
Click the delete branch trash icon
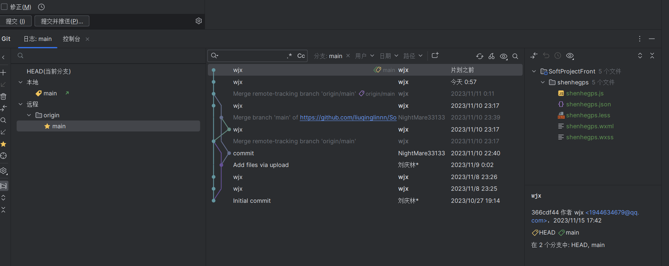tap(3, 96)
